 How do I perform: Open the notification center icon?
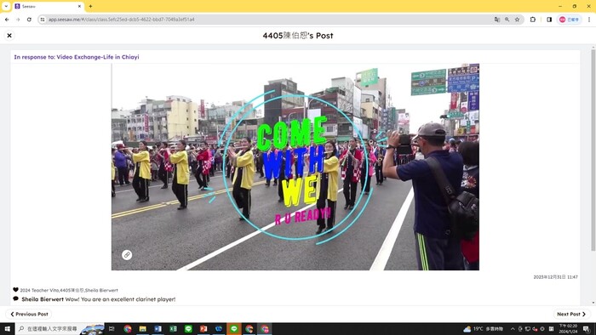coord(587,329)
